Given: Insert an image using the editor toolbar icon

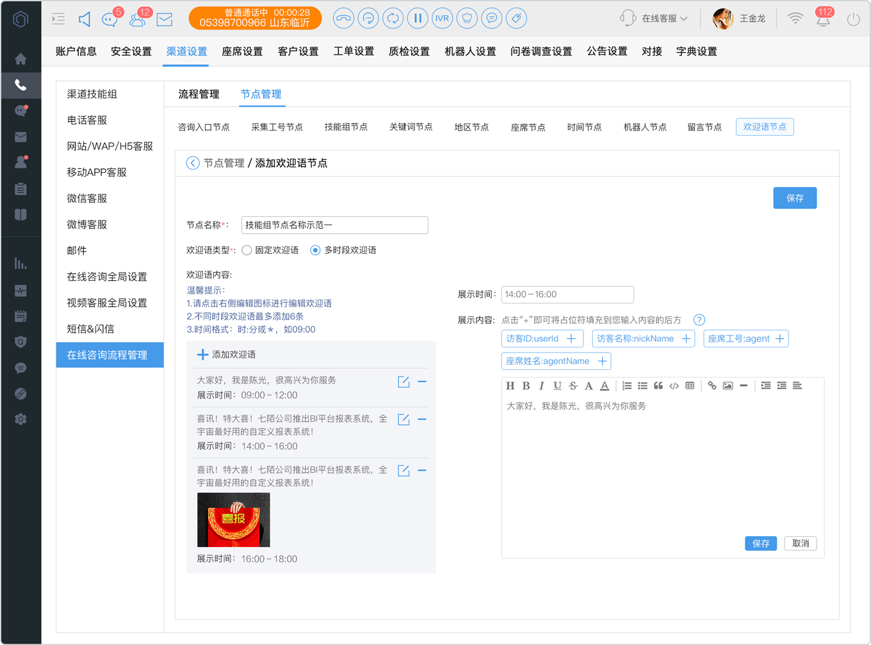Looking at the screenshot, I should pos(728,386).
